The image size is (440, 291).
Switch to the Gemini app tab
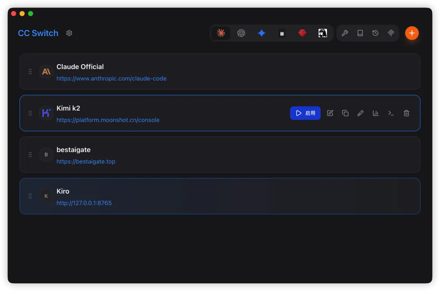pyautogui.click(x=262, y=33)
